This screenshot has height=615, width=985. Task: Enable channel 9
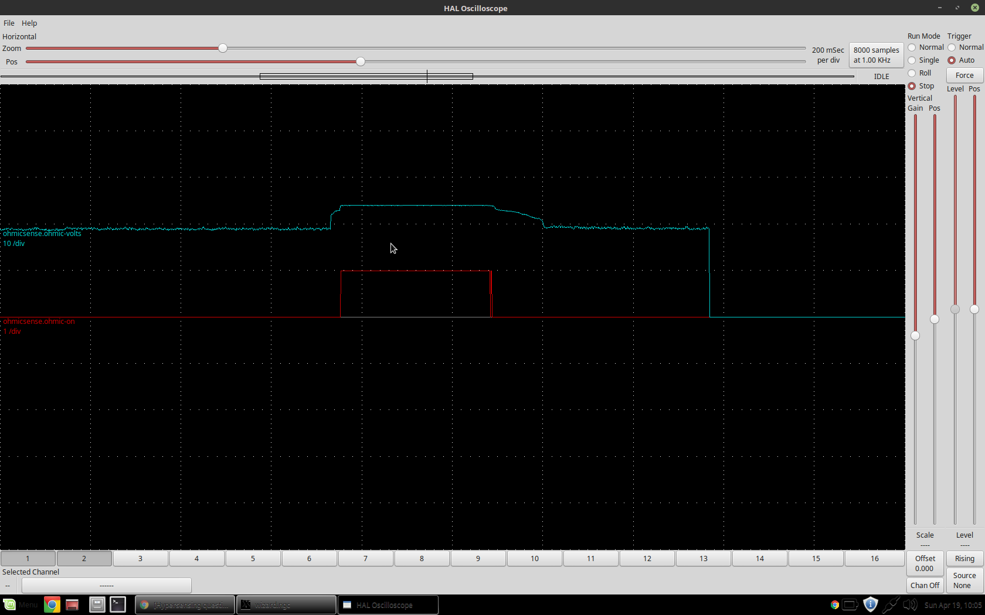click(x=478, y=558)
